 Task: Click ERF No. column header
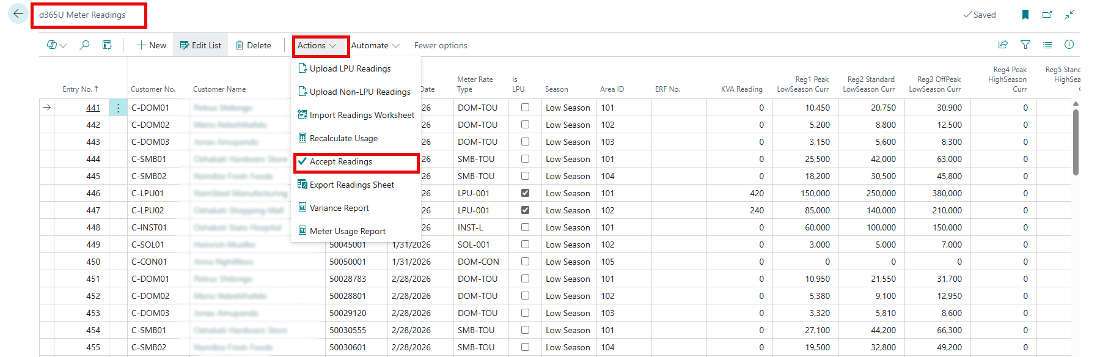coord(667,89)
